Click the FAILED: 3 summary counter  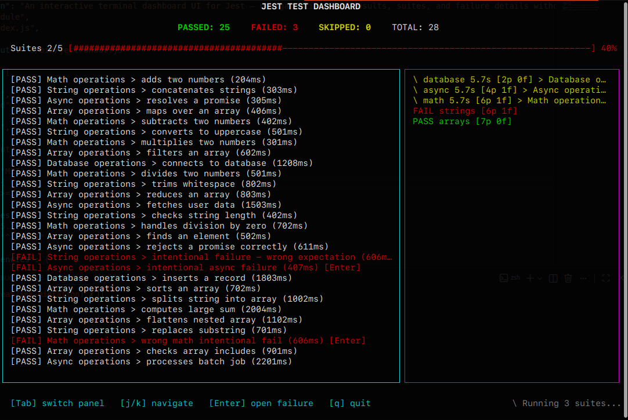click(275, 27)
